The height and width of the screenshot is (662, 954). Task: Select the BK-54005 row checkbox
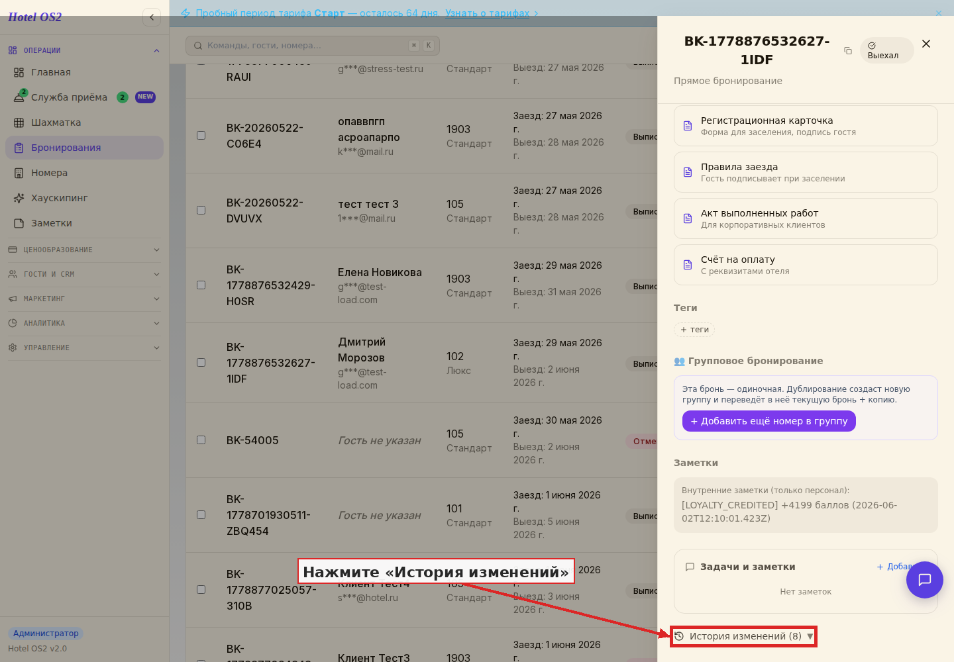pos(201,440)
